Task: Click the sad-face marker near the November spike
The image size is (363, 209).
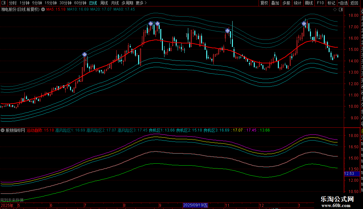Action: coord(227,31)
